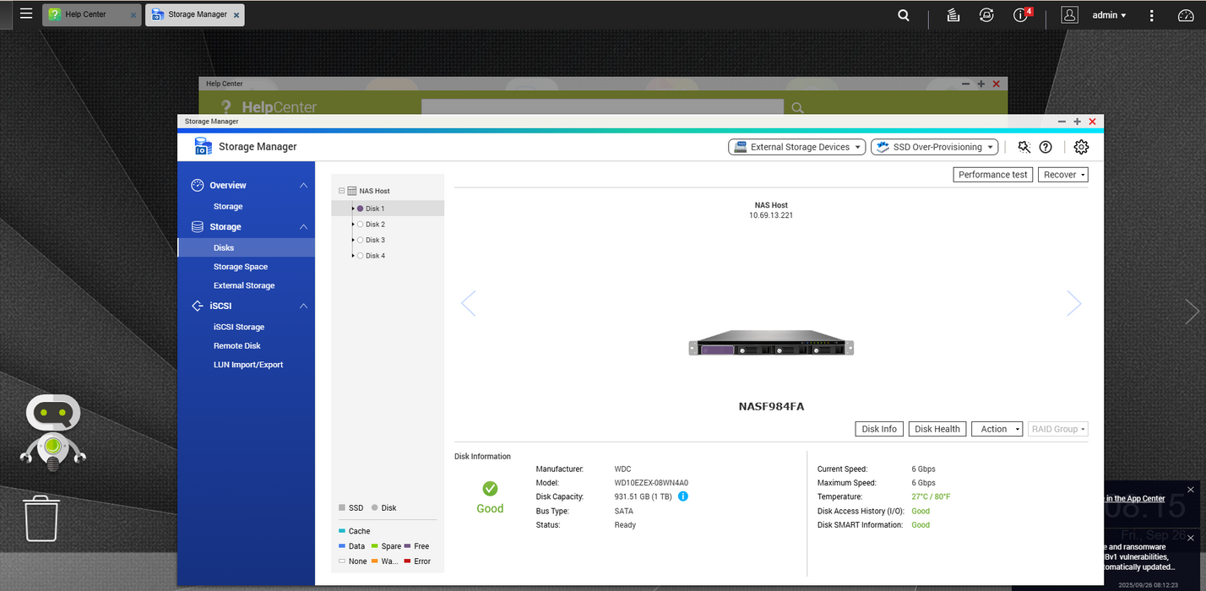Expand the Action dropdown button

pos(997,429)
